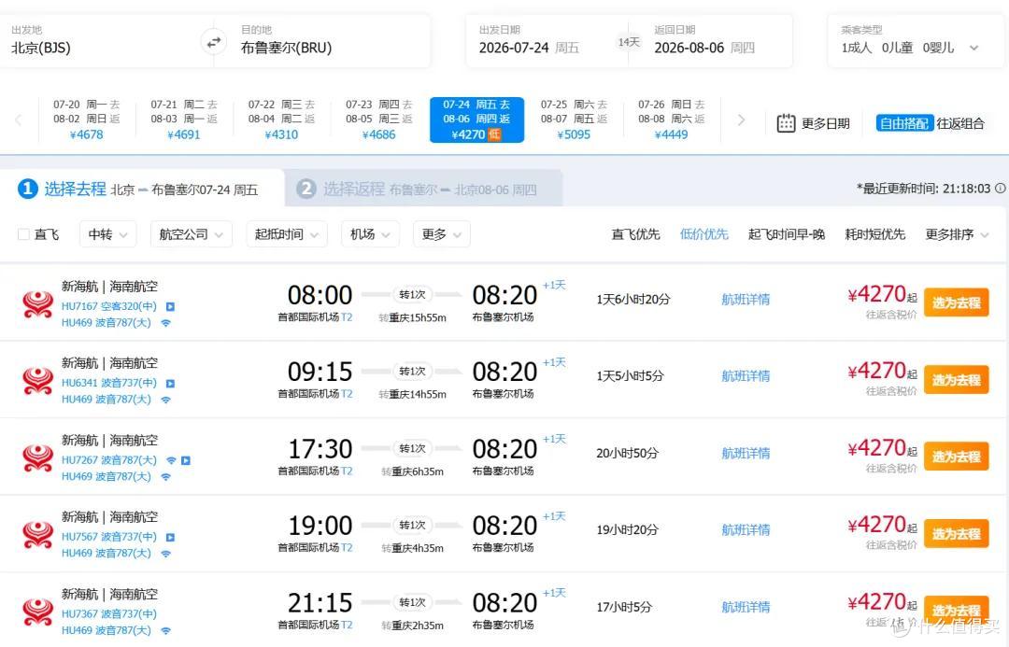Screen dimensions: 1009x647
Task: Open 航班详情 for 09:15 flight
Action: pyautogui.click(x=746, y=375)
